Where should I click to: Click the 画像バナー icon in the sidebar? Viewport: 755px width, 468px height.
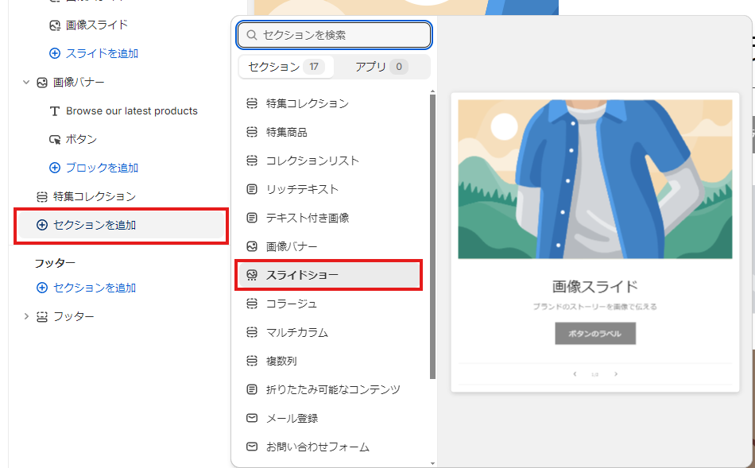point(42,82)
